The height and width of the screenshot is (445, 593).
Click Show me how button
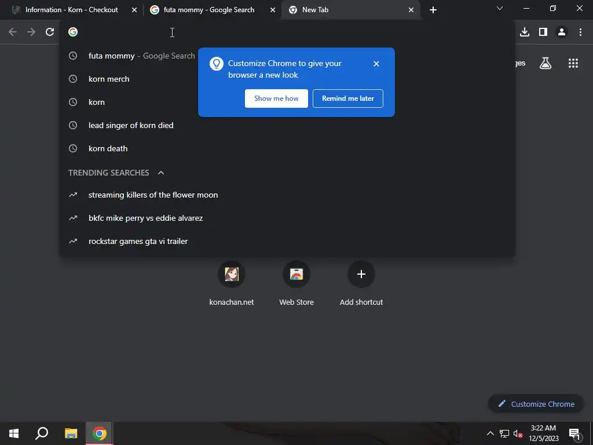[276, 99]
